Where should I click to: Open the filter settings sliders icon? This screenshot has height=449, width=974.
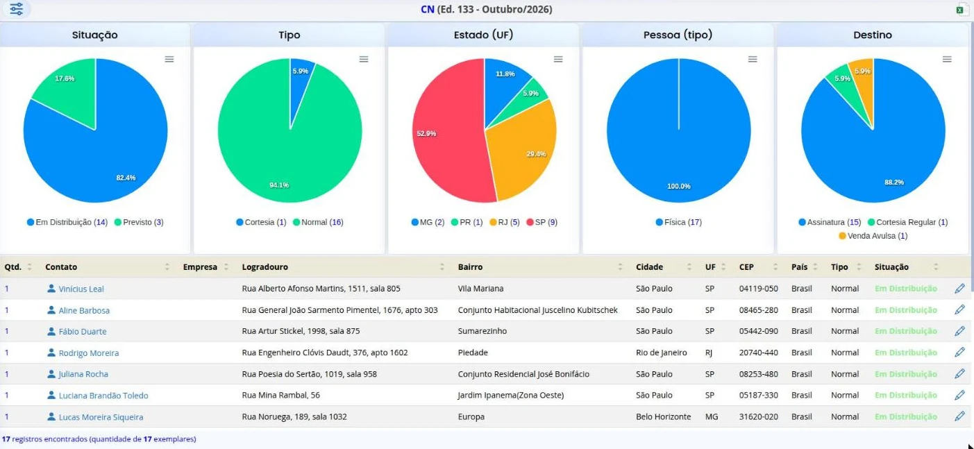click(16, 9)
